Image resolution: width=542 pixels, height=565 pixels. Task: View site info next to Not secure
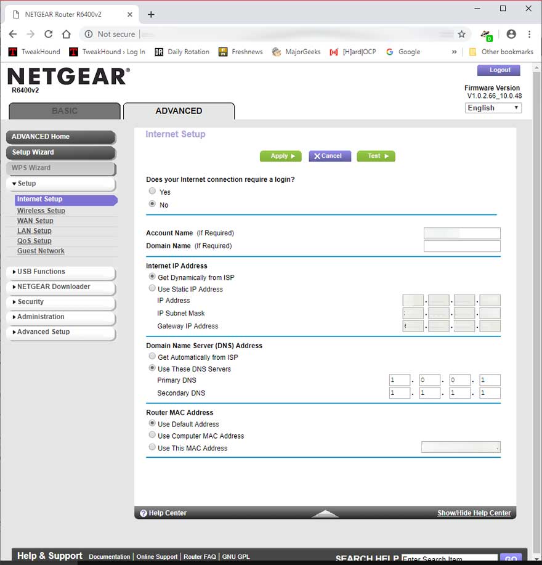click(x=89, y=35)
